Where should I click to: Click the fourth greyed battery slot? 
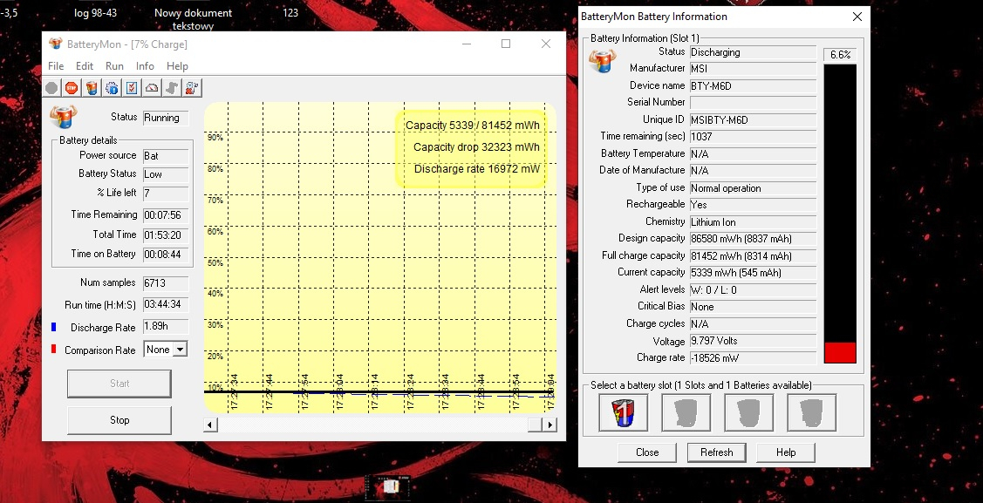tap(811, 413)
